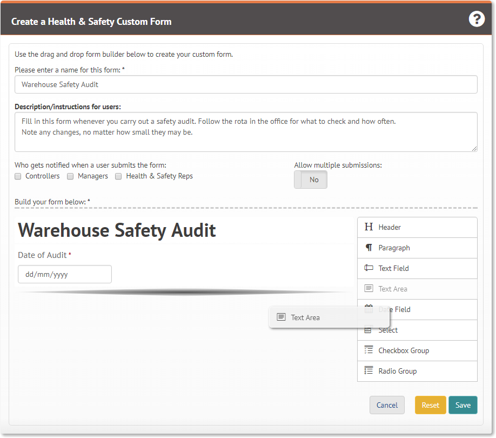Click the Warehouse Safety Audit heading
Screen dimensions: 496x438
point(117,230)
